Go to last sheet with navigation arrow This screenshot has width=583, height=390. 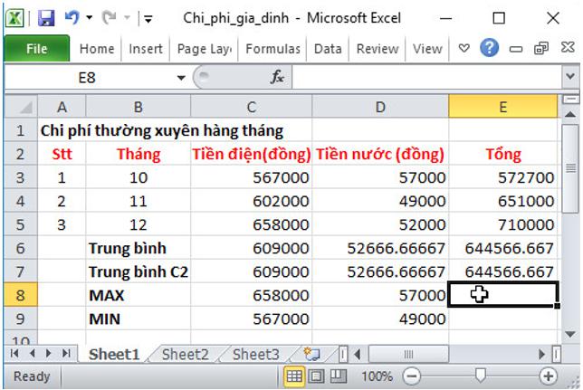click(66, 353)
